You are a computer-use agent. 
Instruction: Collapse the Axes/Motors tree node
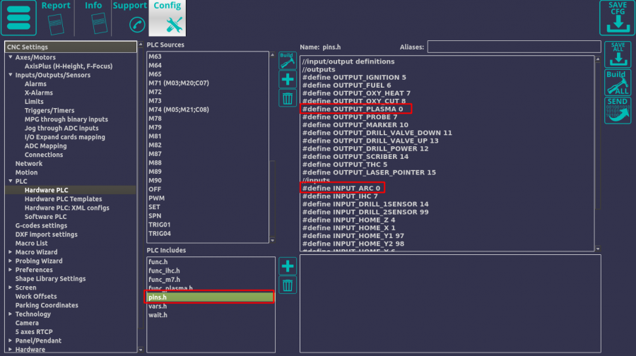pyautogui.click(x=11, y=57)
